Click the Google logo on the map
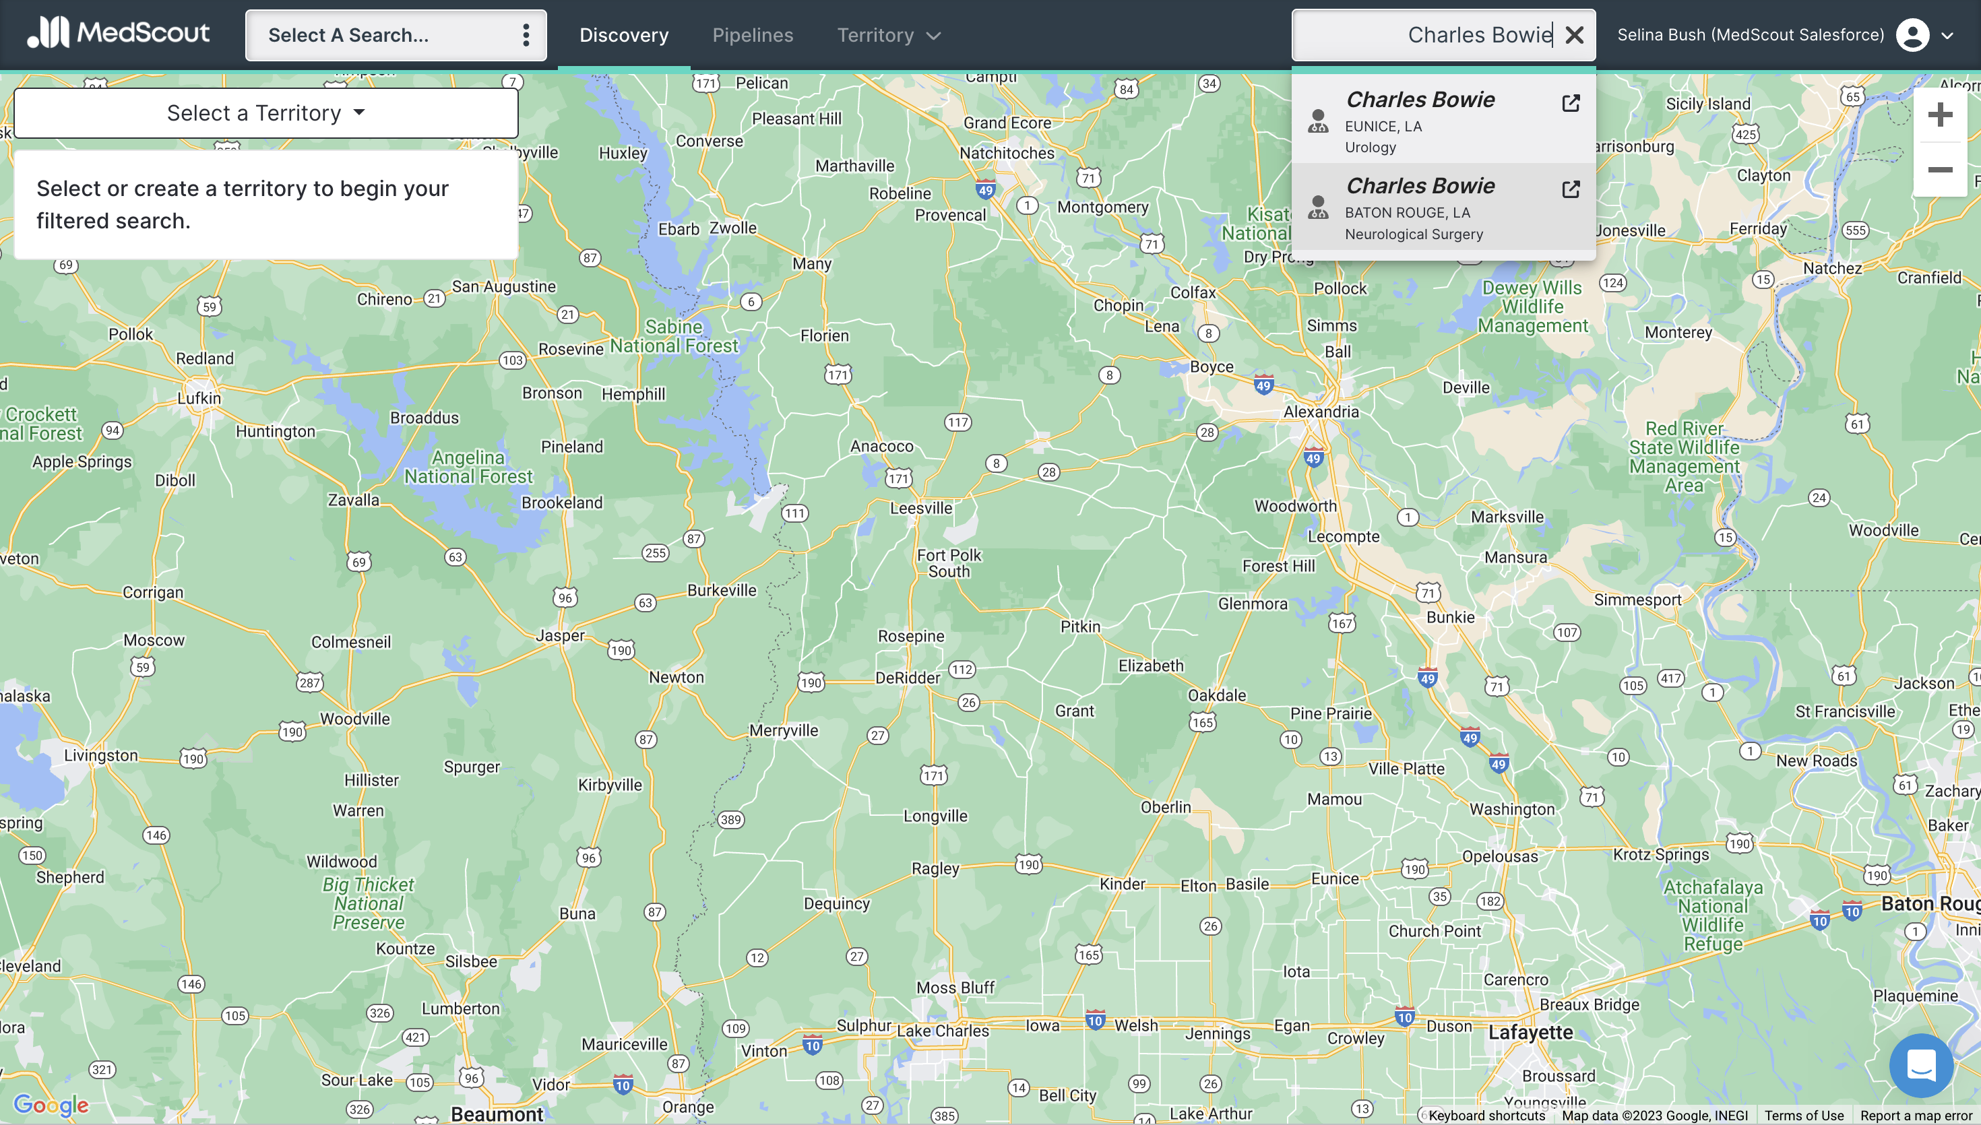1981x1125 pixels. (x=51, y=1105)
